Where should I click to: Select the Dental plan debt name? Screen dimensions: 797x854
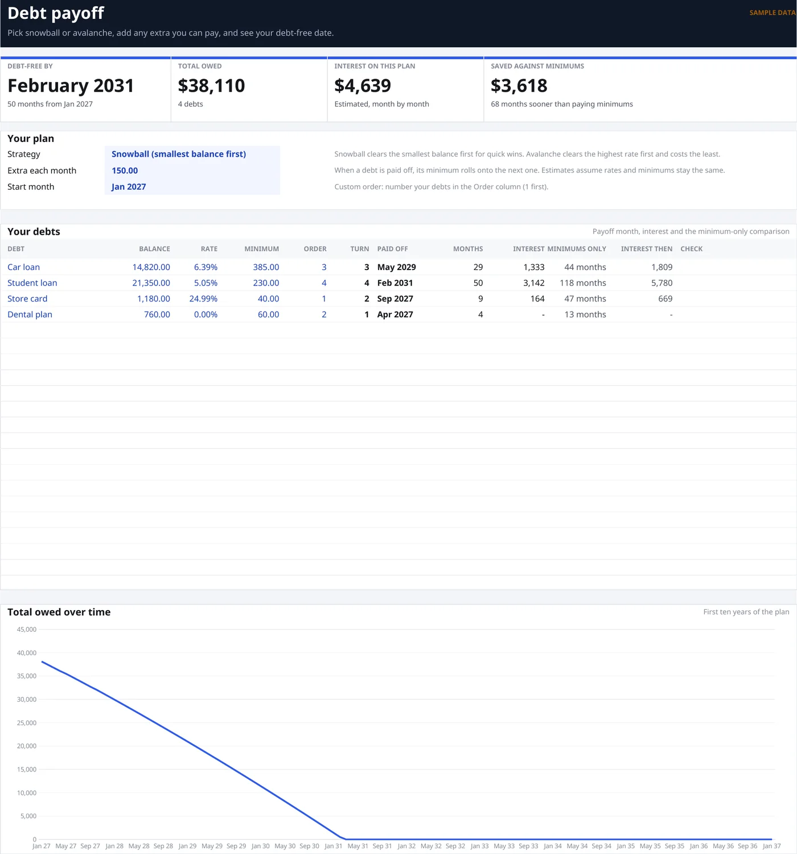(x=30, y=314)
